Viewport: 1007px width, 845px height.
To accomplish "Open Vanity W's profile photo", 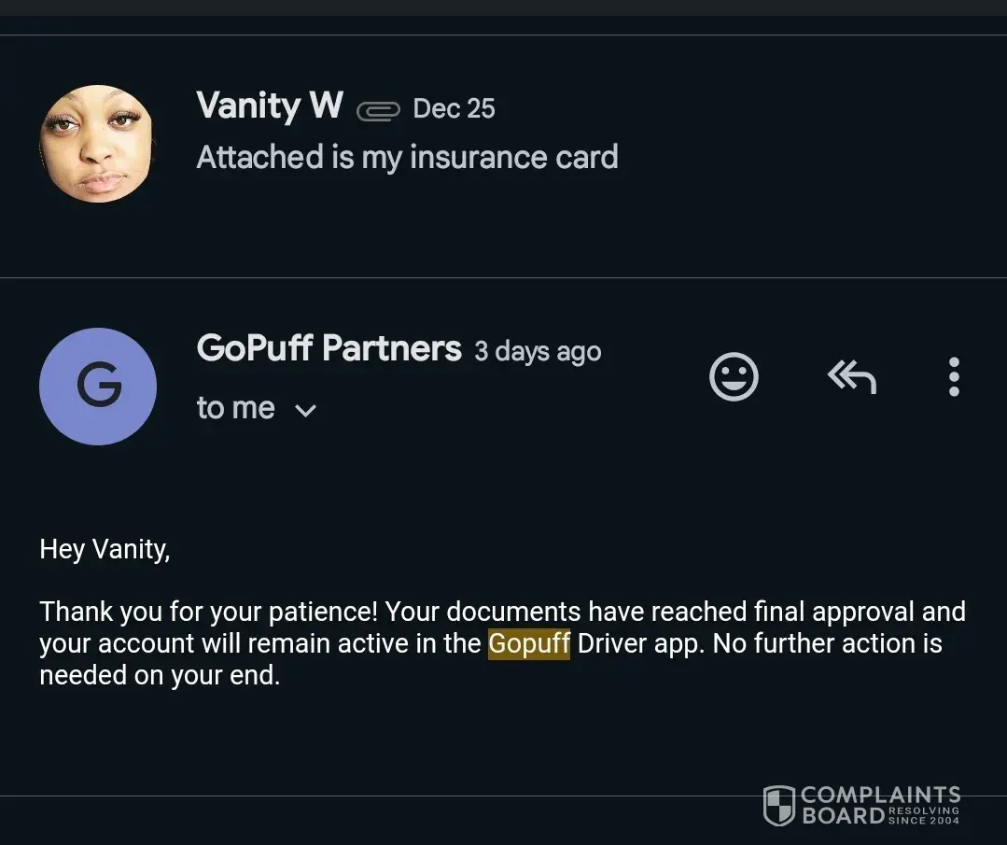I will [x=97, y=144].
